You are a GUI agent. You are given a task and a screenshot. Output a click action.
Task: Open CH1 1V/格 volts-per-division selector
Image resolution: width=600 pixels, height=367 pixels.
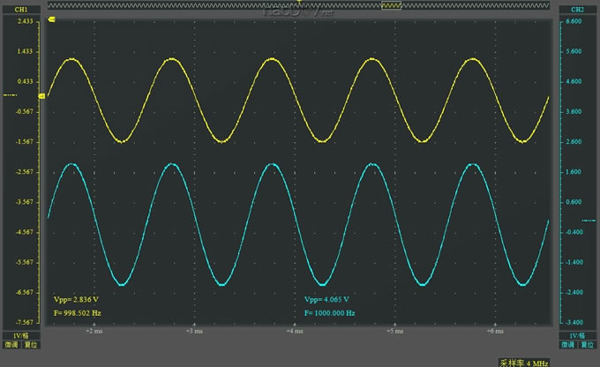click(x=21, y=336)
